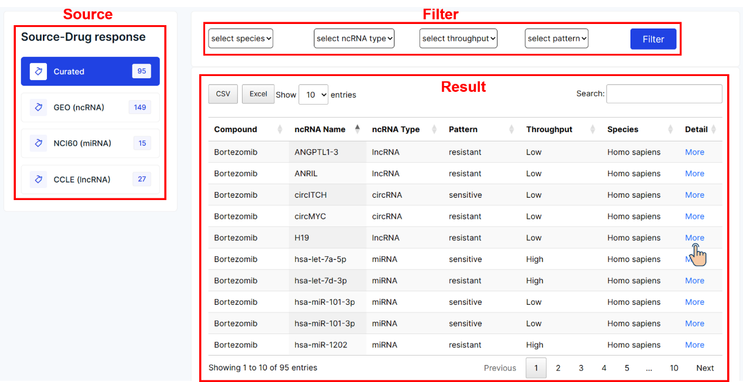Go to results page 4
The height and width of the screenshot is (382, 743).
(x=604, y=368)
